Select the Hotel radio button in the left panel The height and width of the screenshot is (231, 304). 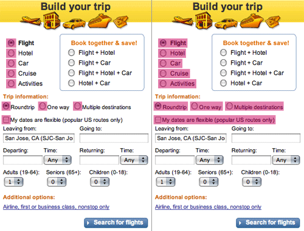coord(11,53)
